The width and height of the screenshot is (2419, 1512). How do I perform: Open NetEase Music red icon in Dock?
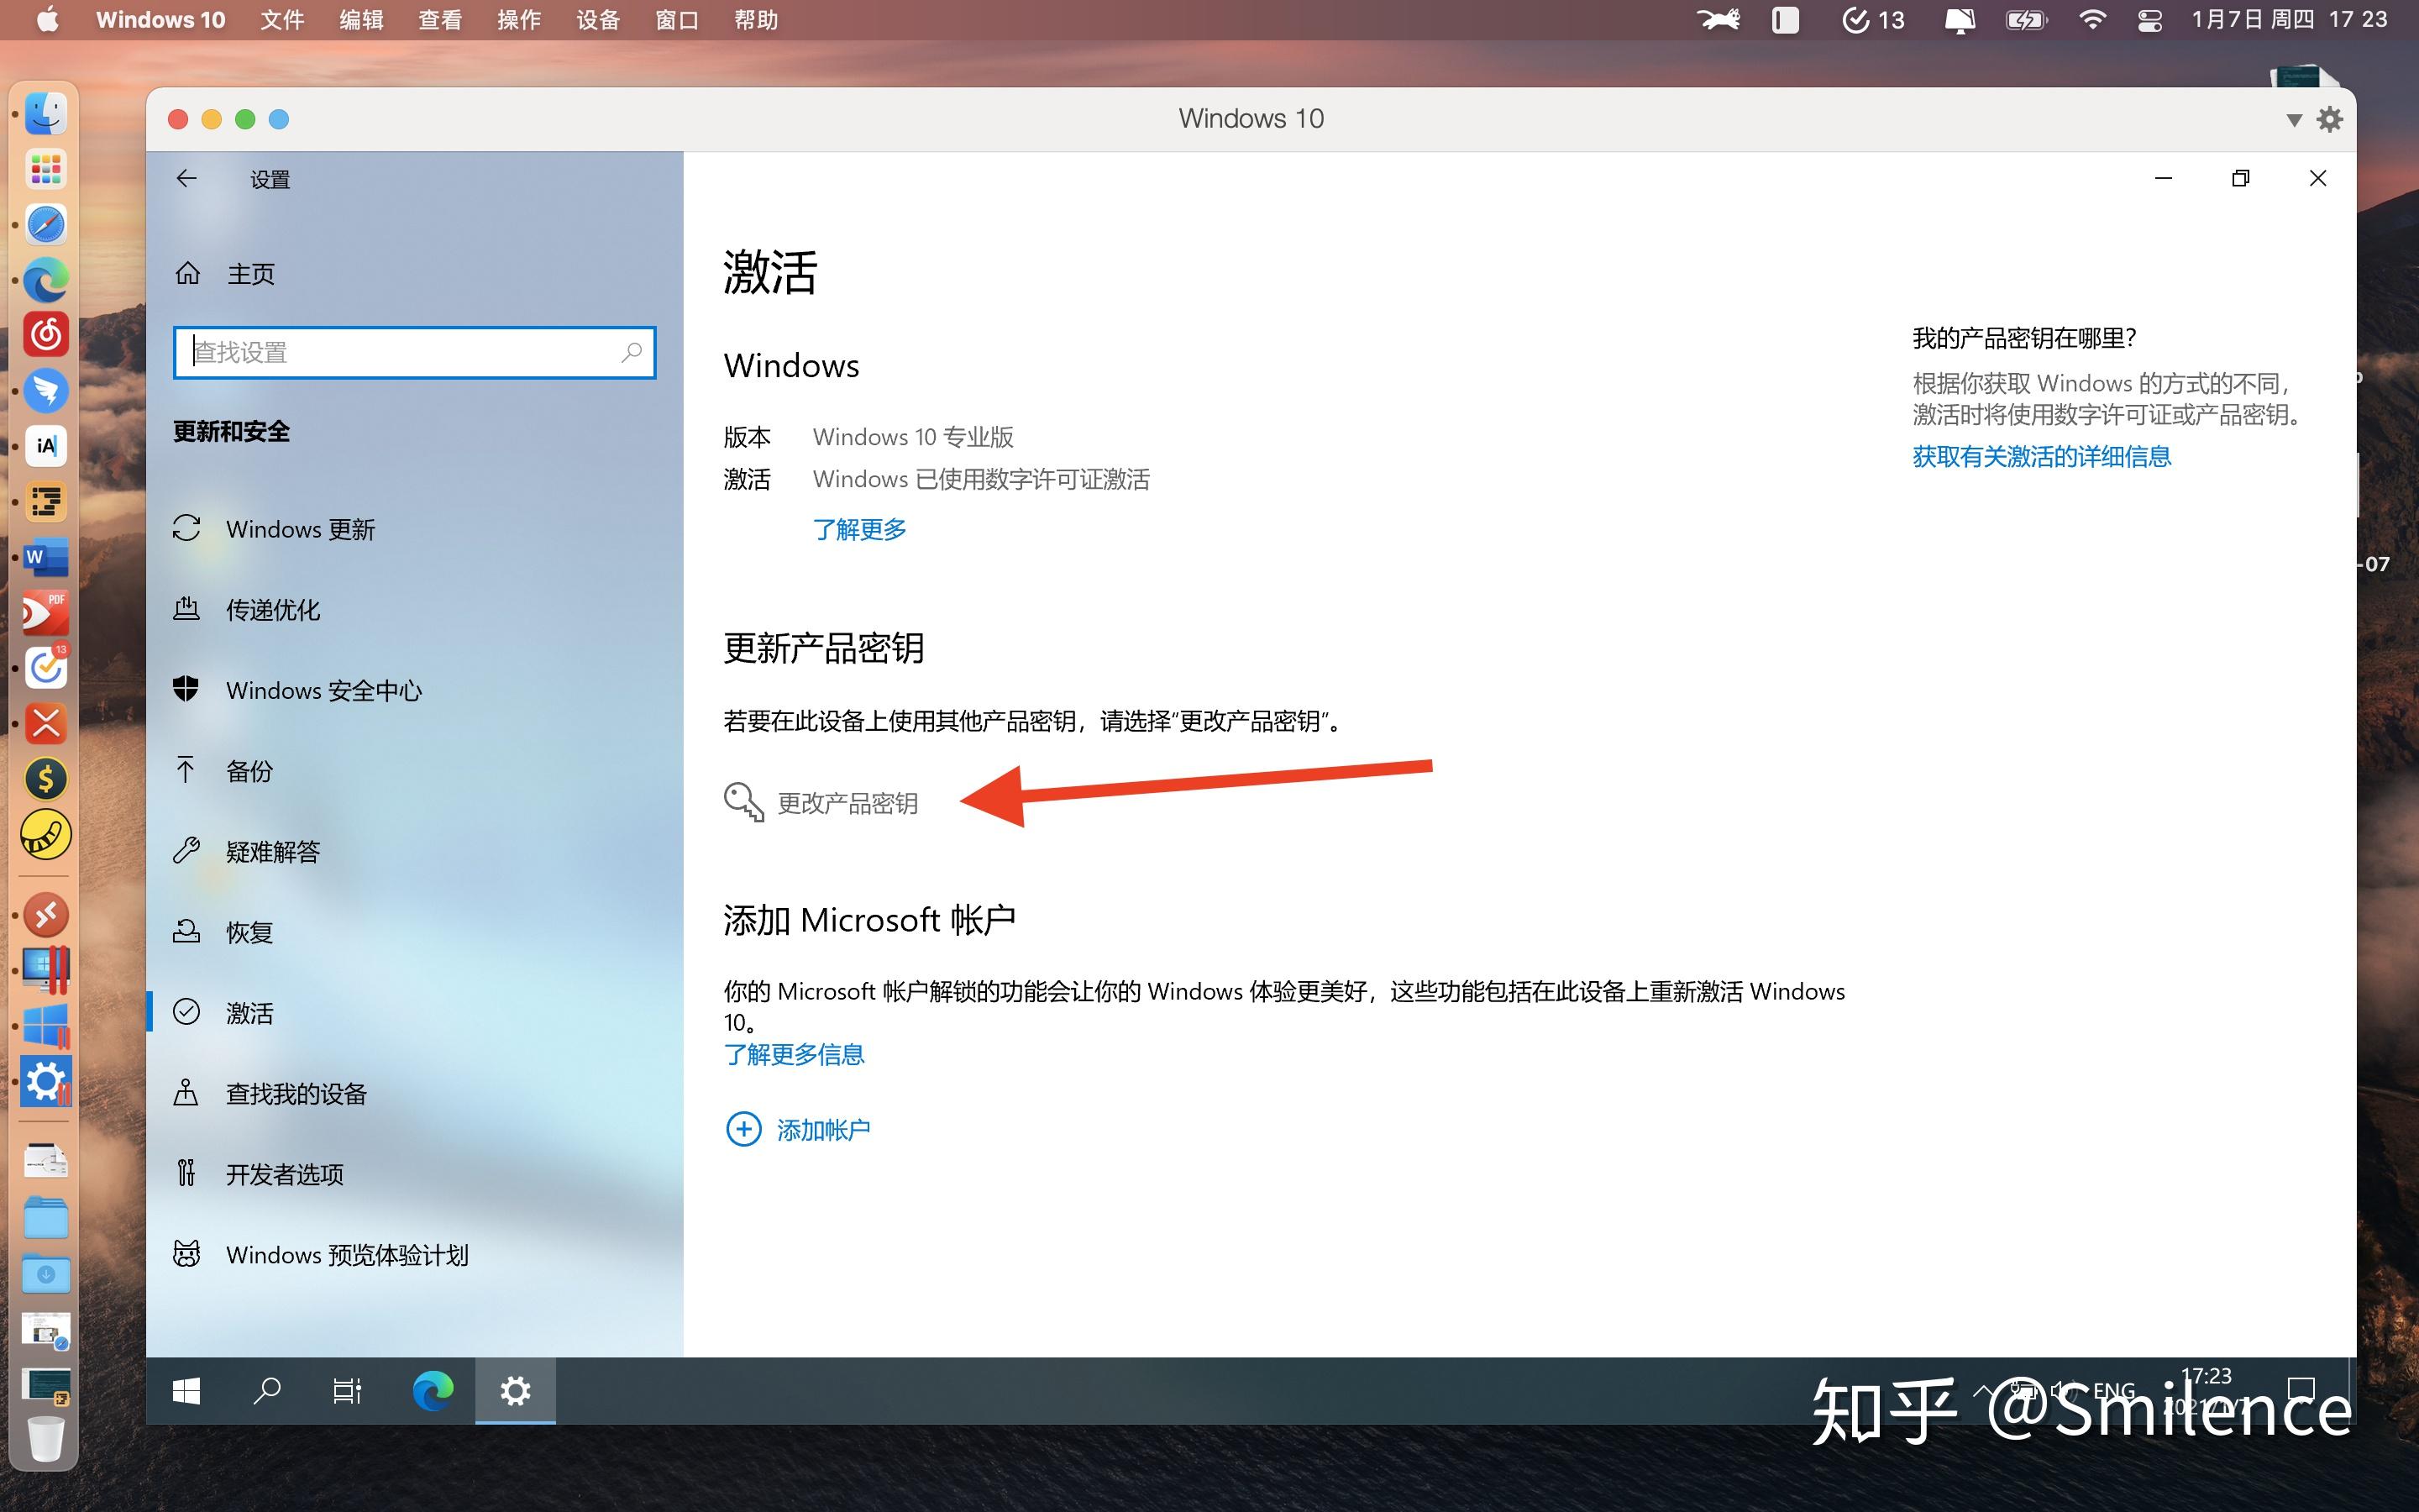point(46,335)
